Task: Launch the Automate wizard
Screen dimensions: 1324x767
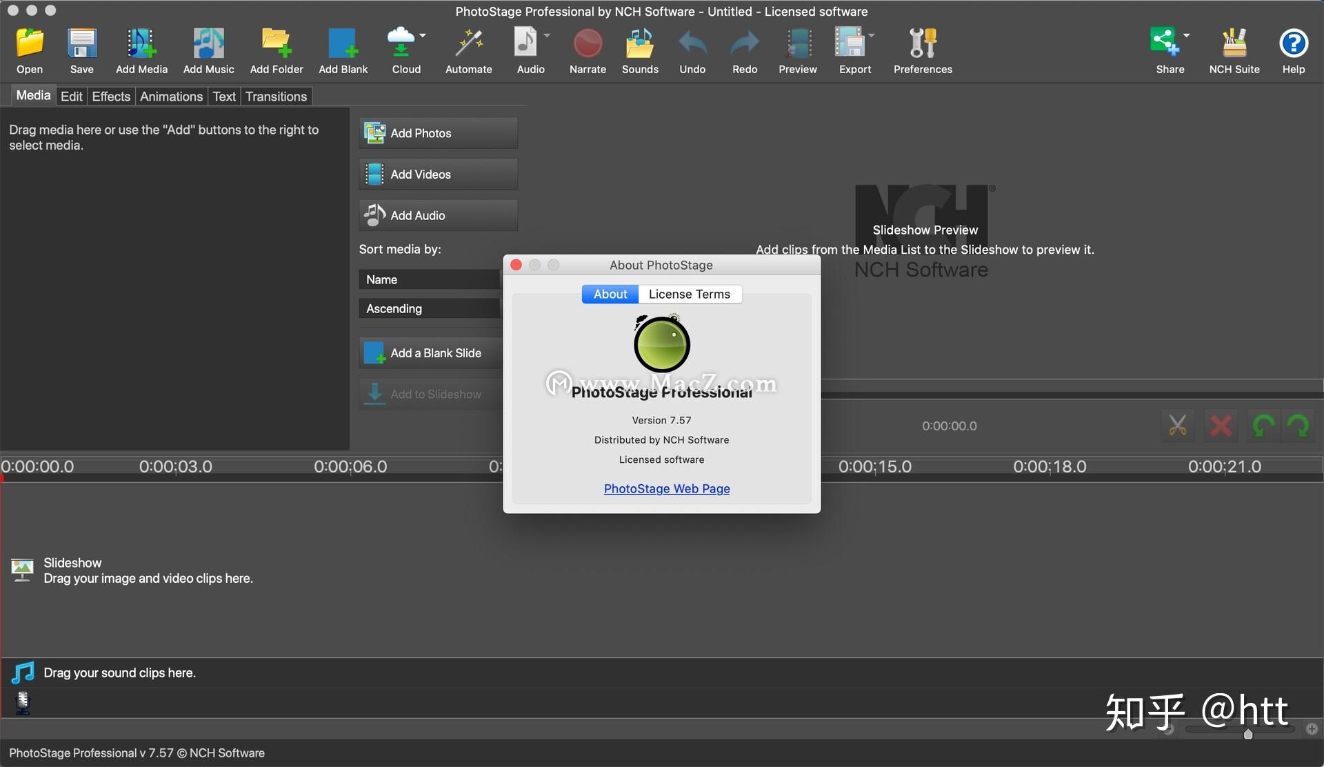Action: coord(468,43)
